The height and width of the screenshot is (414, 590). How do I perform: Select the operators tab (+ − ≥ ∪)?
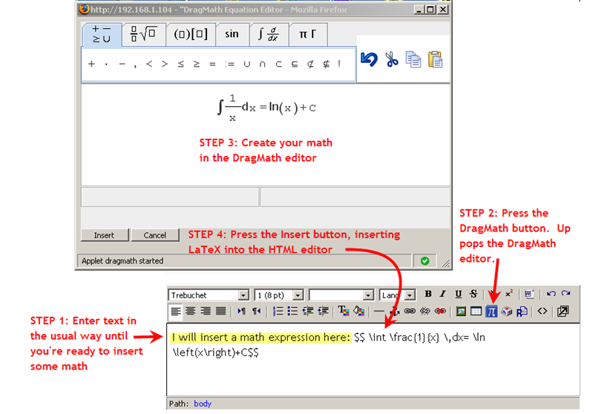102,34
